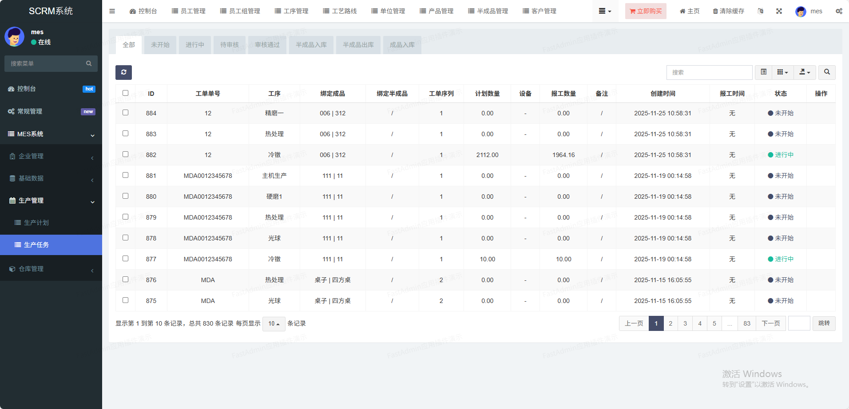The width and height of the screenshot is (849, 409).
Task: Open the columns visibility dropdown
Action: click(x=782, y=72)
